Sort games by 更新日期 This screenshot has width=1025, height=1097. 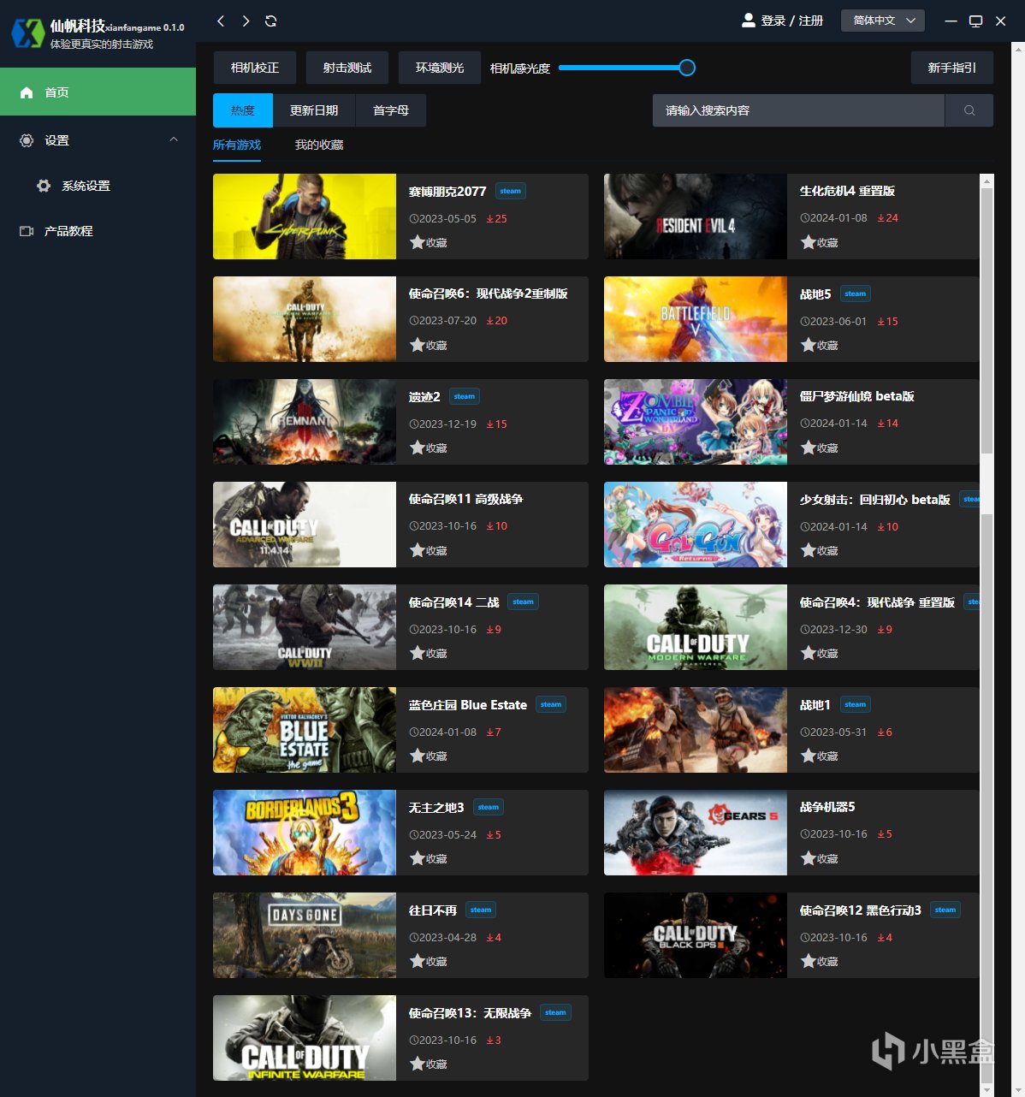click(314, 110)
